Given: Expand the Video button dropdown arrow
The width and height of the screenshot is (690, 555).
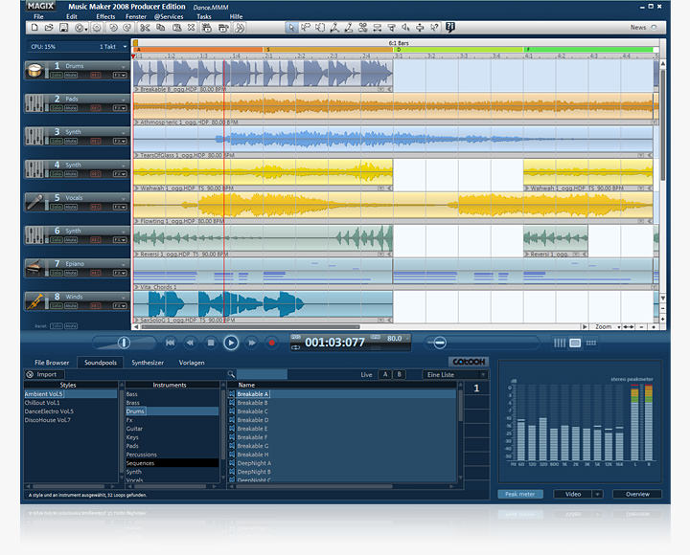Looking at the screenshot, I should (598, 495).
